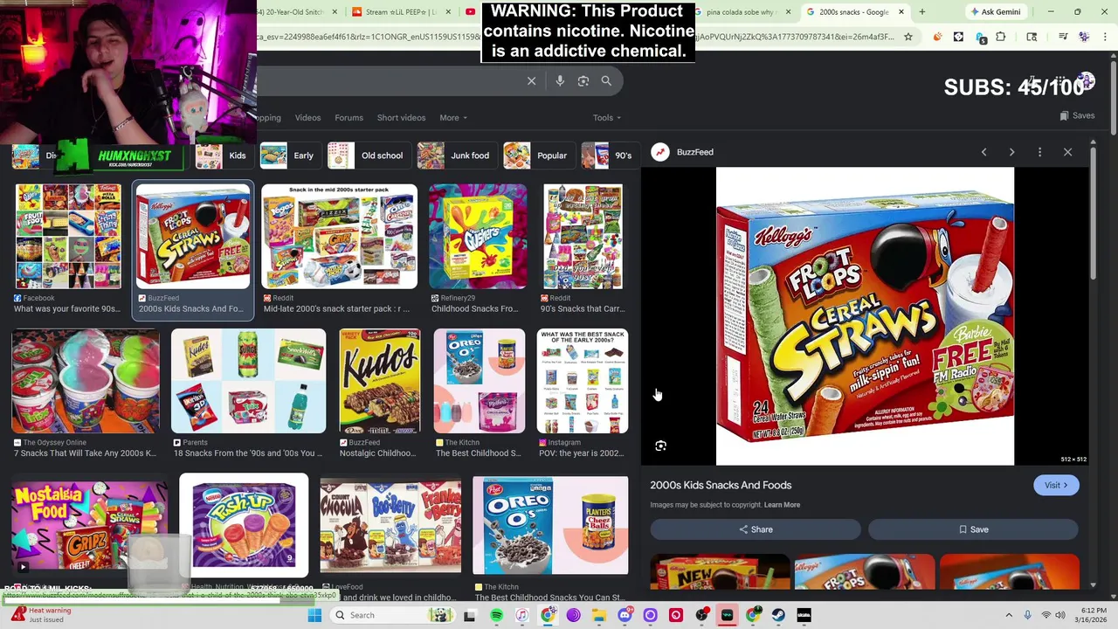The image size is (1118, 629).
Task: Close the image preview panel
Action: pos(1067,152)
